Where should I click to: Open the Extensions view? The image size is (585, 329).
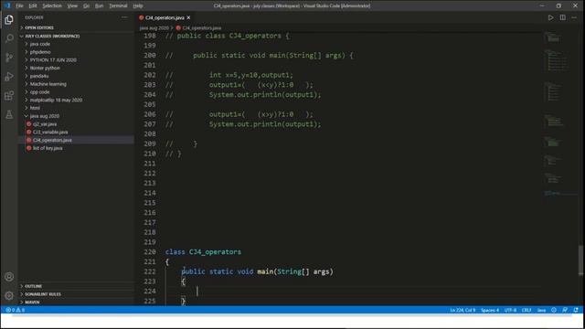(x=9, y=95)
